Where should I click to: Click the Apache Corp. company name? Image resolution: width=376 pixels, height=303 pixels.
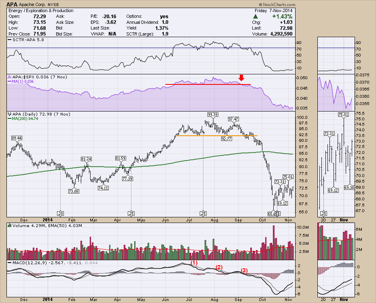(x=32, y=4)
